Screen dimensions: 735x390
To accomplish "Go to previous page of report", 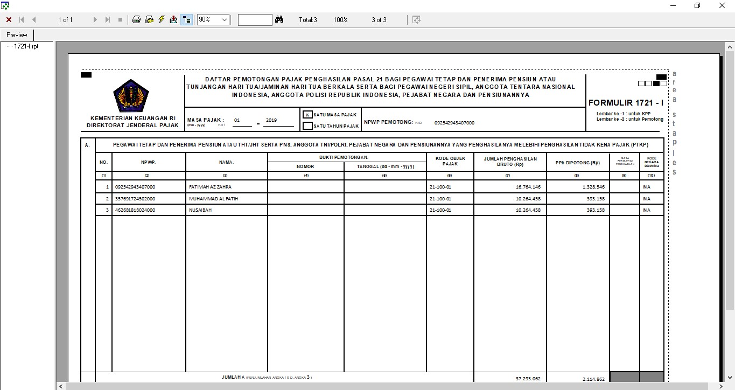I will [34, 20].
